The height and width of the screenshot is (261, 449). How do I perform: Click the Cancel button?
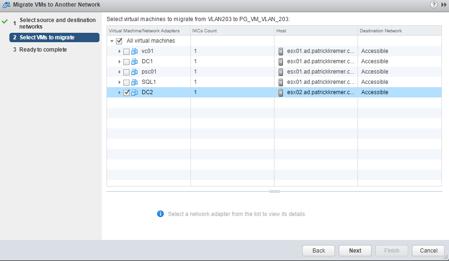[428, 251]
